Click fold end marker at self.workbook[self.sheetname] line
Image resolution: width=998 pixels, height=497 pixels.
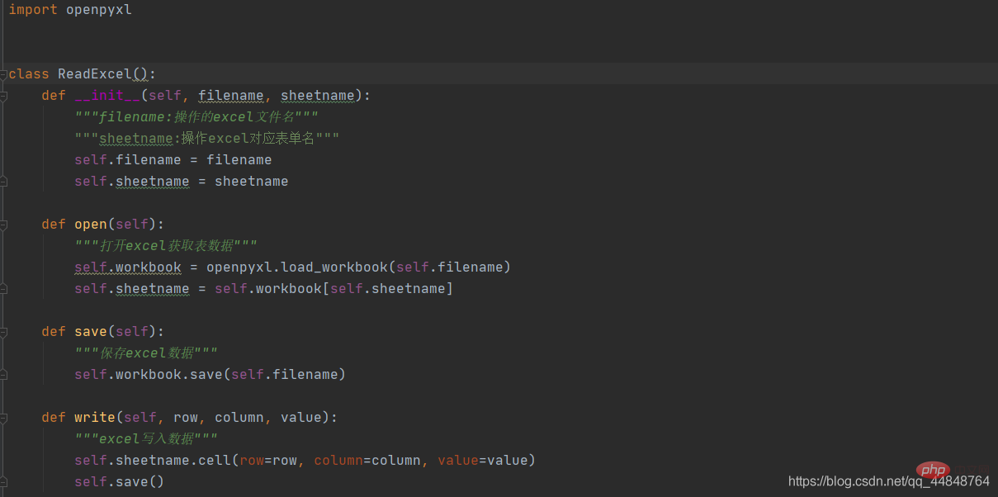click(x=4, y=289)
